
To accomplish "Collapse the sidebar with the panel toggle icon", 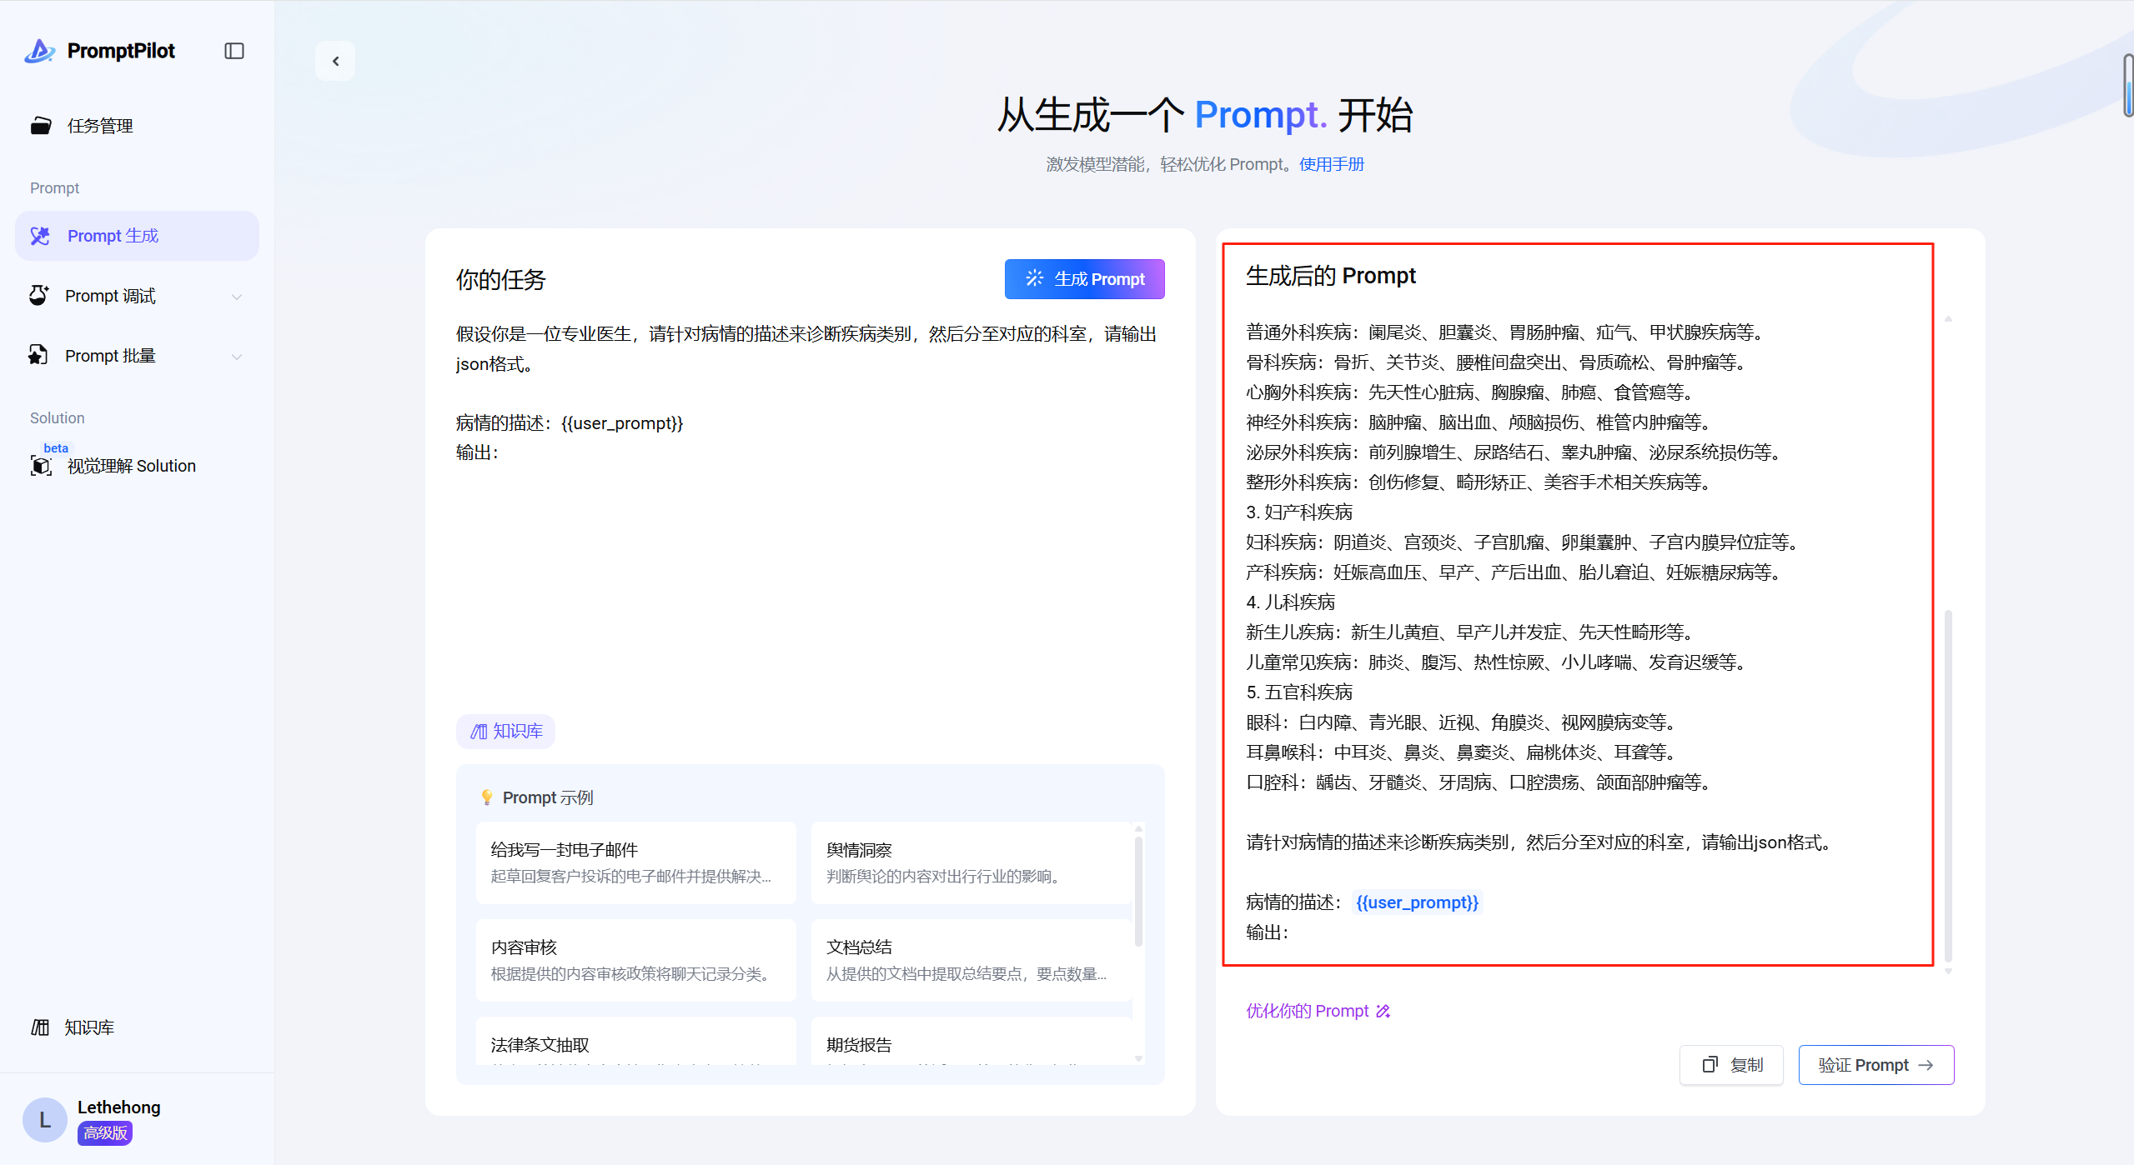I will 234,52.
